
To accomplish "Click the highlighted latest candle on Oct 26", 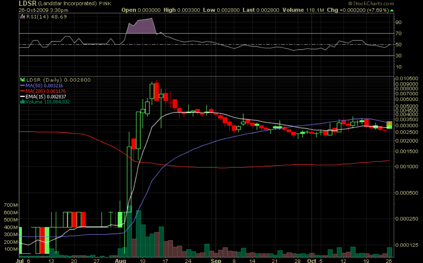I will (x=389, y=125).
